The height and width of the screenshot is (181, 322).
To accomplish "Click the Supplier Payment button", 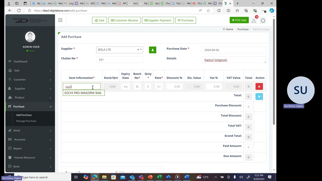I will click(x=158, y=20).
